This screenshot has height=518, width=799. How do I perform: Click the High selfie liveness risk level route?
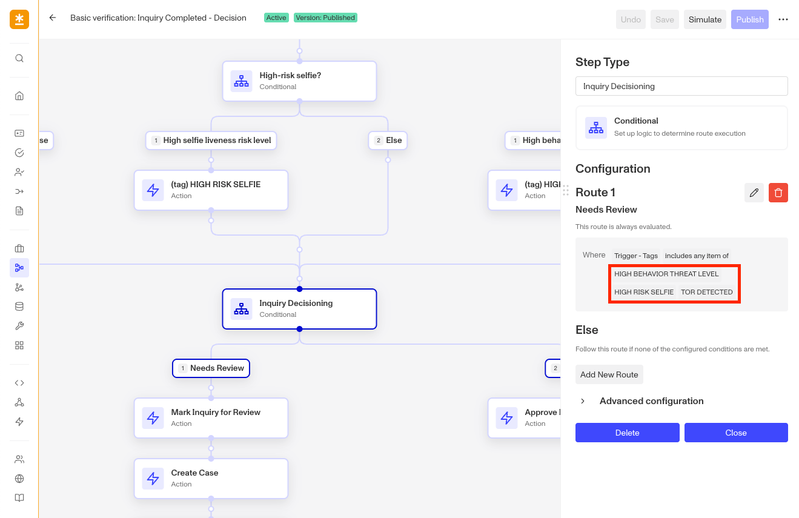(211, 141)
